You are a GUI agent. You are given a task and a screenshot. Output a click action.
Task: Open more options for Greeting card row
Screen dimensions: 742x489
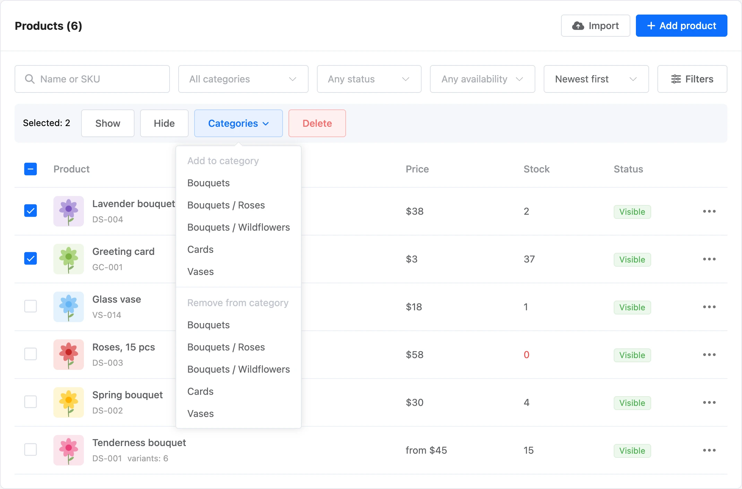[x=709, y=259]
